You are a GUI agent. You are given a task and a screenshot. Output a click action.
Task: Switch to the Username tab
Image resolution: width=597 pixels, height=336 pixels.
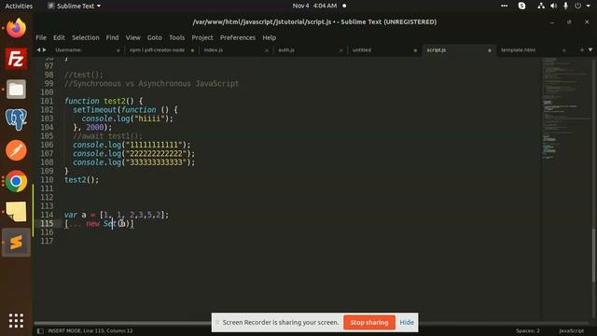click(x=68, y=49)
